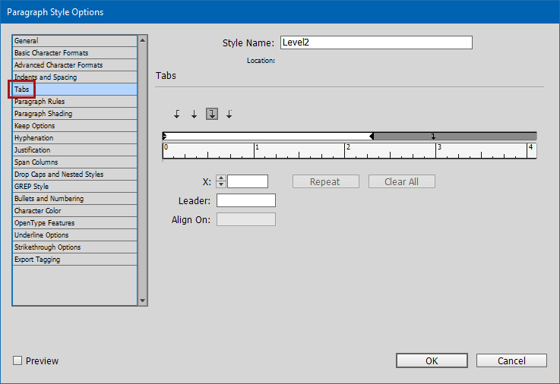The width and height of the screenshot is (560, 384).
Task: Click the Style Name text field
Action: [x=376, y=42]
